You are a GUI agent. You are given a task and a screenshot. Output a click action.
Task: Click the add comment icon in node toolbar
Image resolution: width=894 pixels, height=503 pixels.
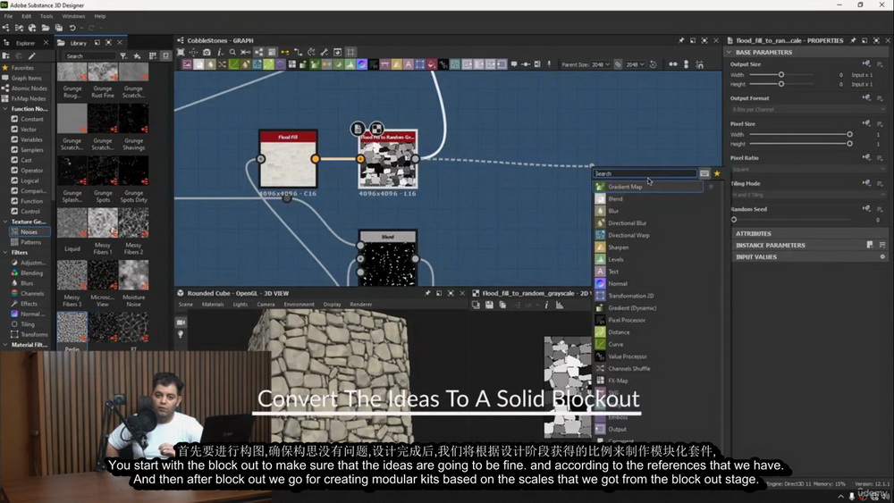514,64
